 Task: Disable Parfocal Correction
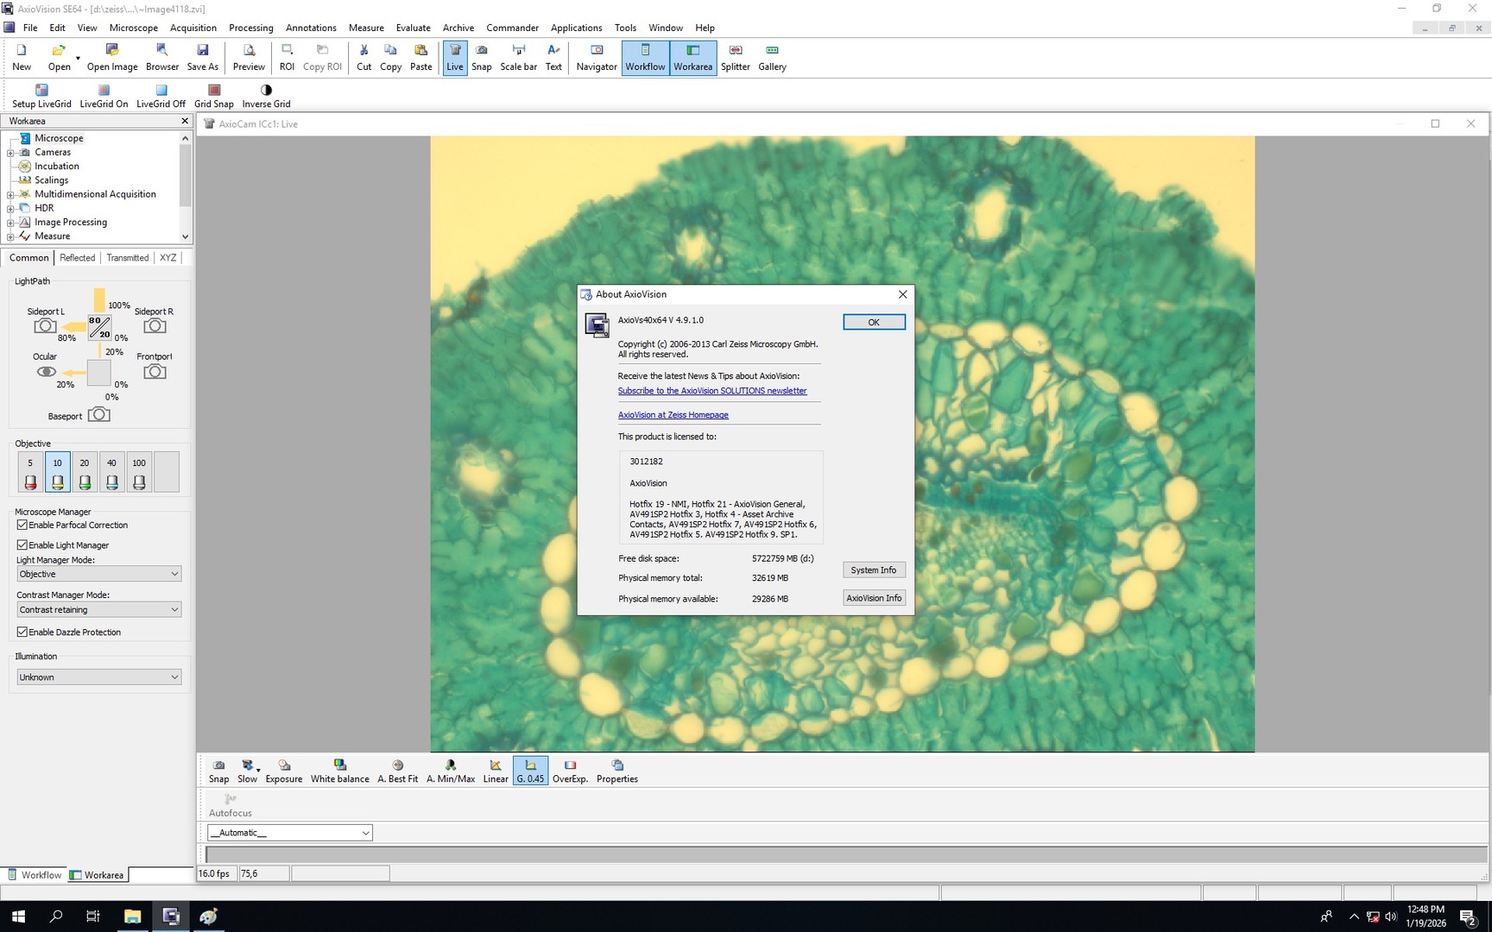pyautogui.click(x=22, y=525)
